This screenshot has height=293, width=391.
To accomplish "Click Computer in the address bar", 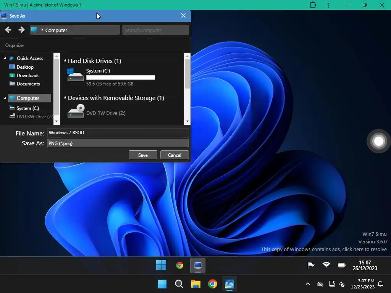I will (56, 30).
